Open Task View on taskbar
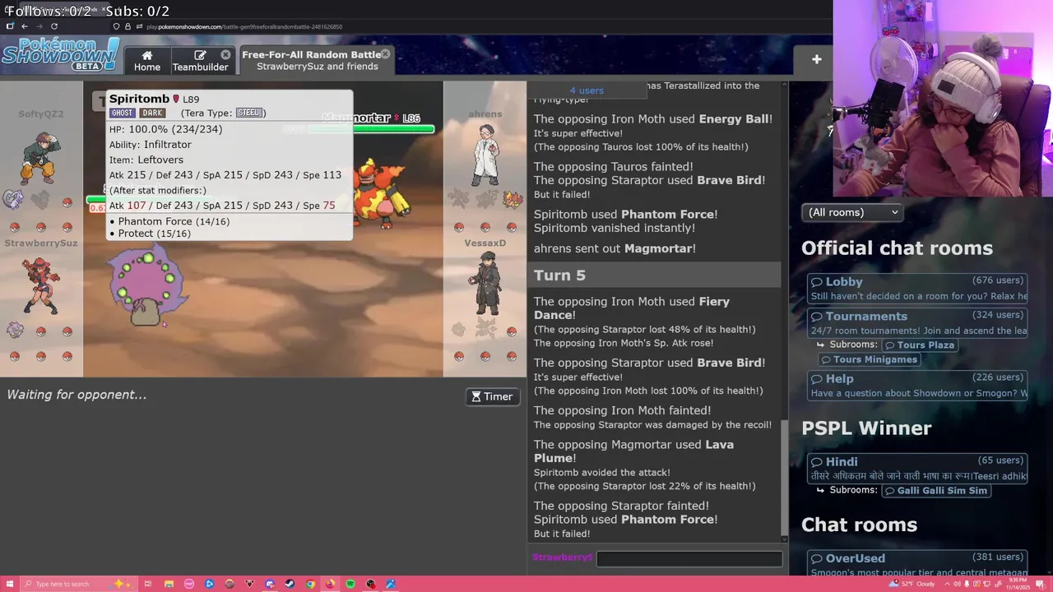The image size is (1053, 592). [148, 584]
